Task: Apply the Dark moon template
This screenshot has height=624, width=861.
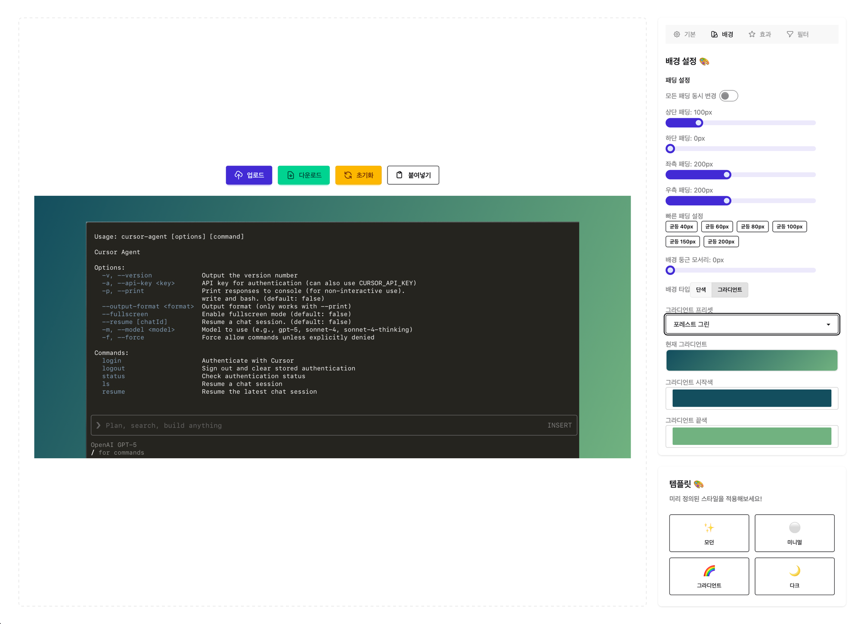Action: pos(794,576)
